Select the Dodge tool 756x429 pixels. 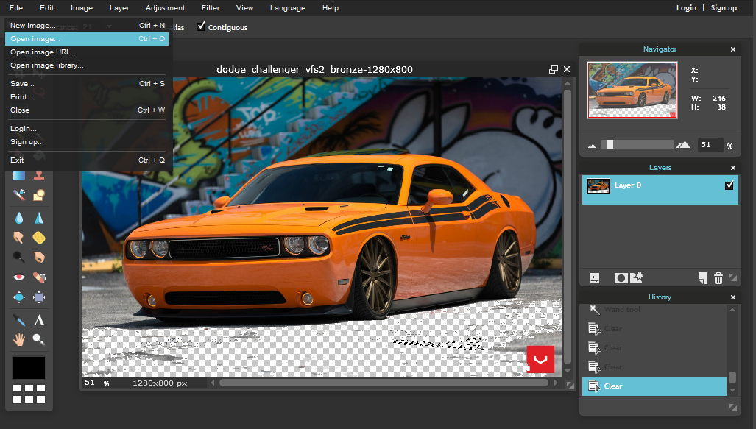click(19, 257)
